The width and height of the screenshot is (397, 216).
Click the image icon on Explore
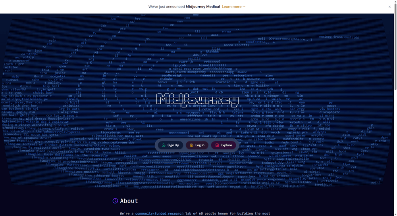pos(217,145)
